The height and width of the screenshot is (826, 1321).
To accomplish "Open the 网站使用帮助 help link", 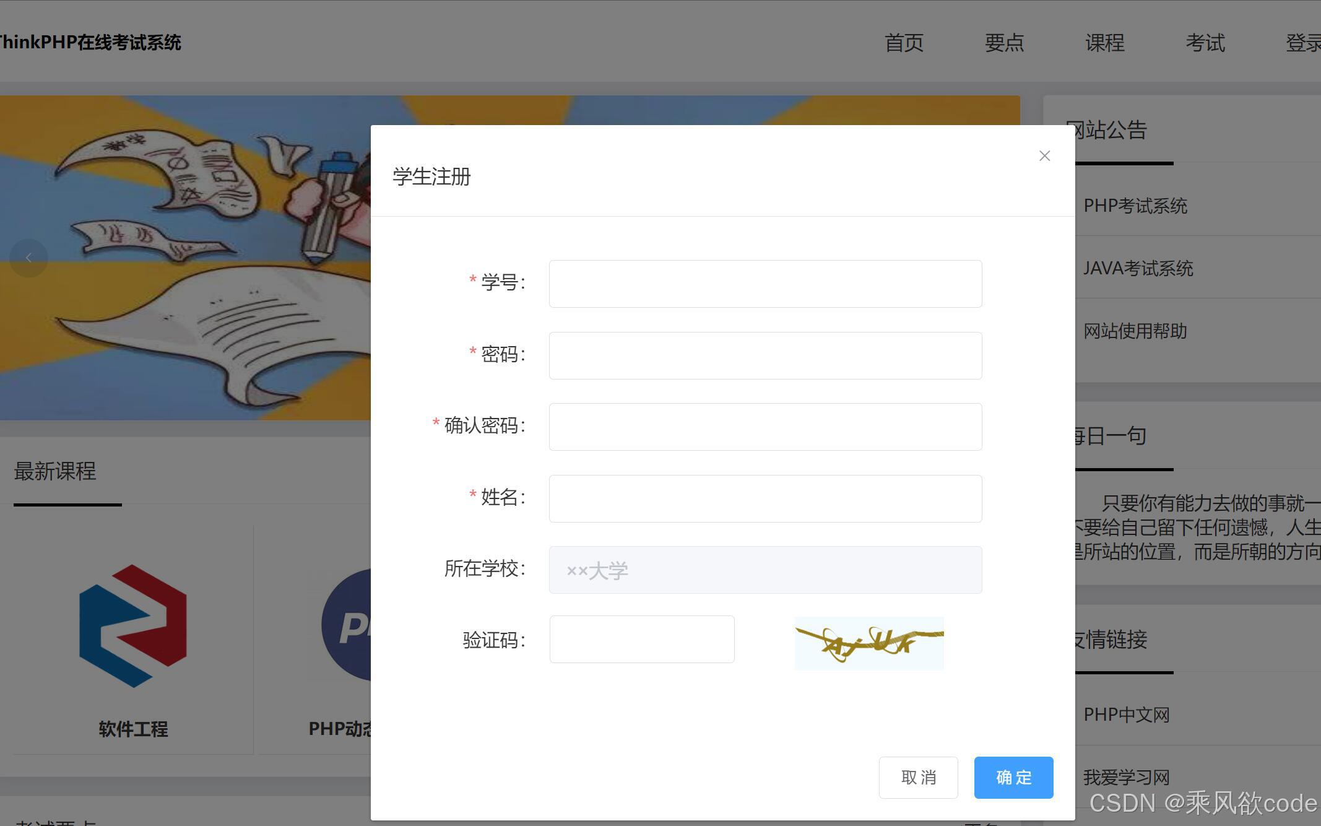I will 1135,331.
